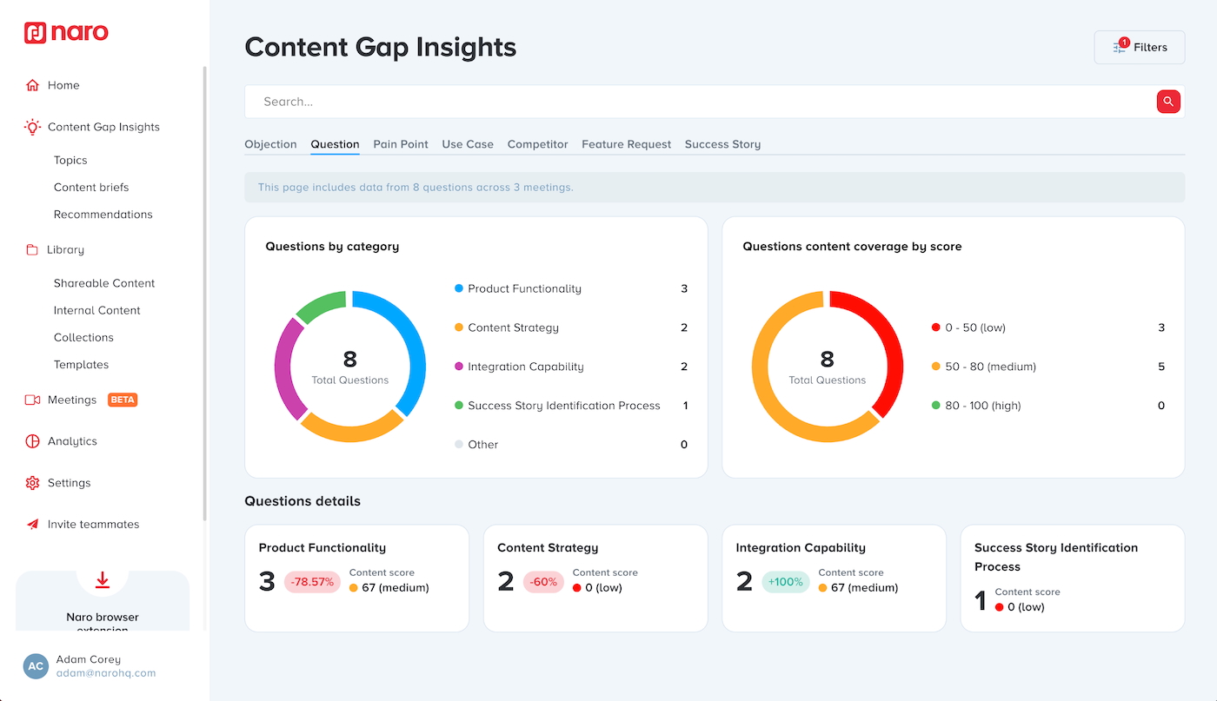Open the Settings gear icon
This screenshot has height=701, width=1217.
(x=32, y=482)
